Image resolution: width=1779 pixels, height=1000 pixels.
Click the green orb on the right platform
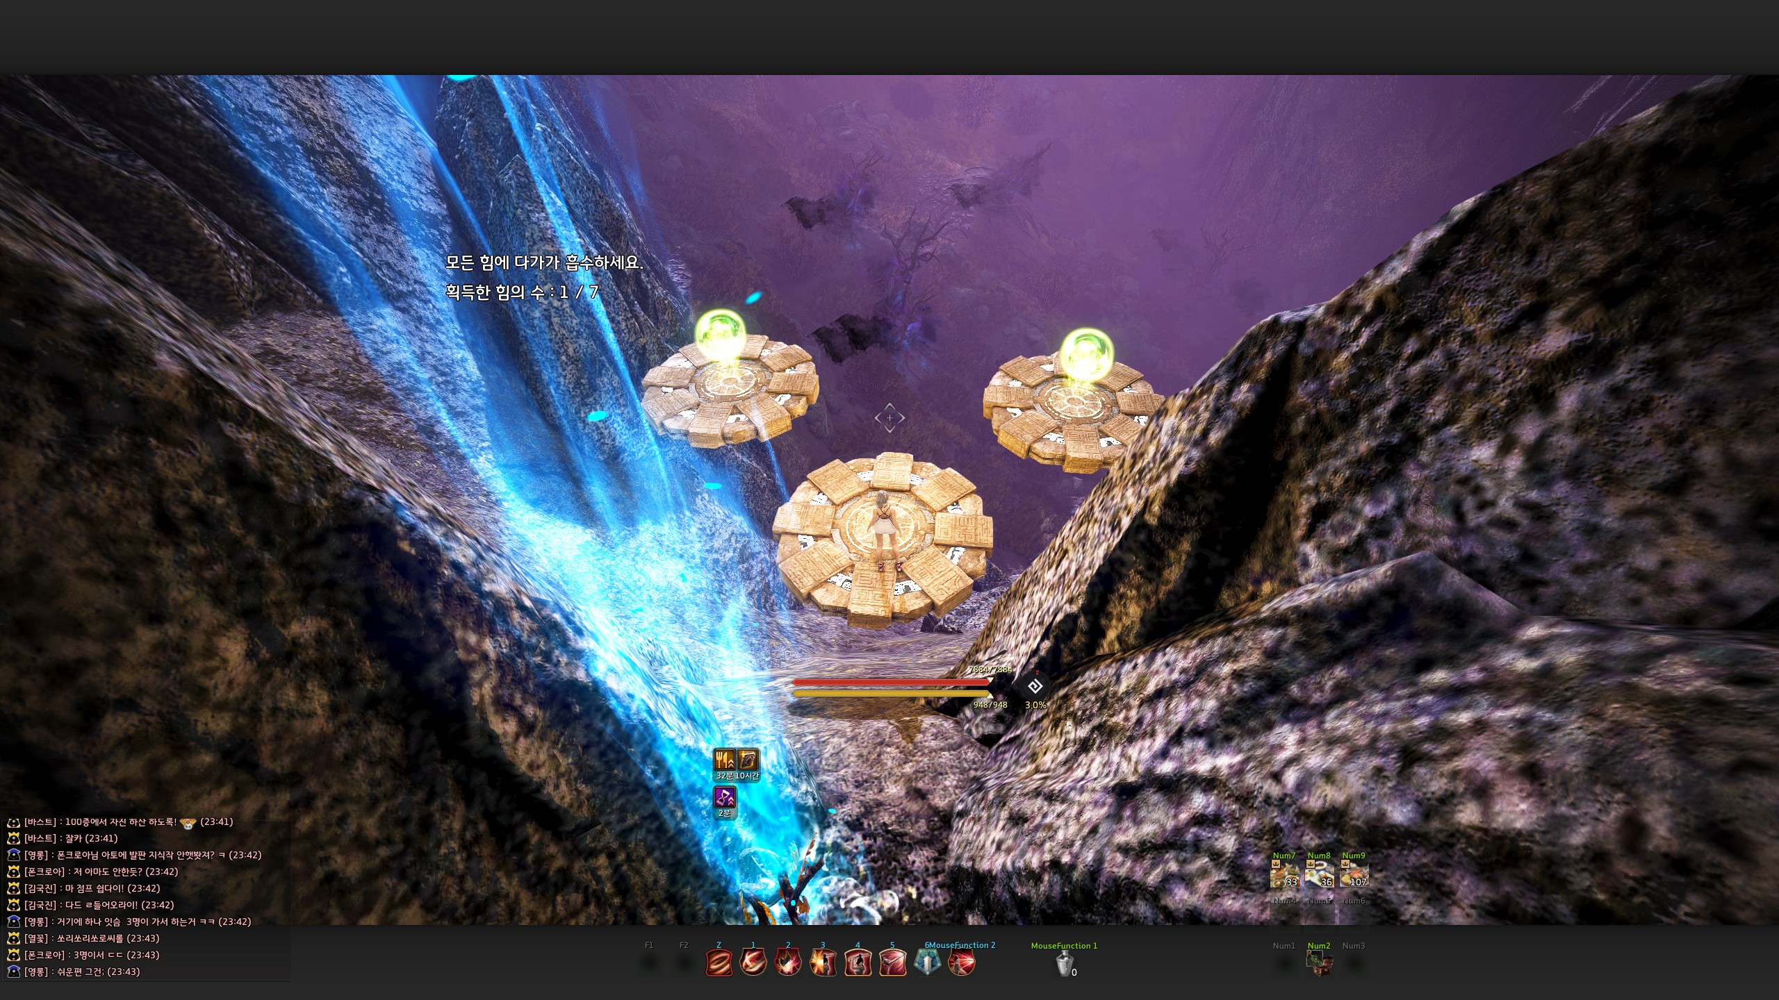point(1086,356)
